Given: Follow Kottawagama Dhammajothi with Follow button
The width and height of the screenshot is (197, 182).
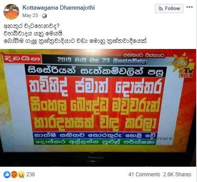Looking at the screenshot, I should 169,9.
